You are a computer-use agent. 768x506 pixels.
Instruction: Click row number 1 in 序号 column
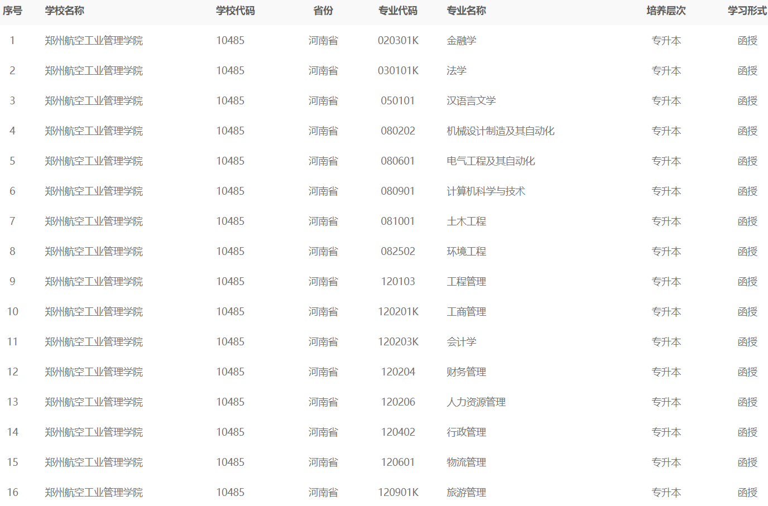coord(12,41)
